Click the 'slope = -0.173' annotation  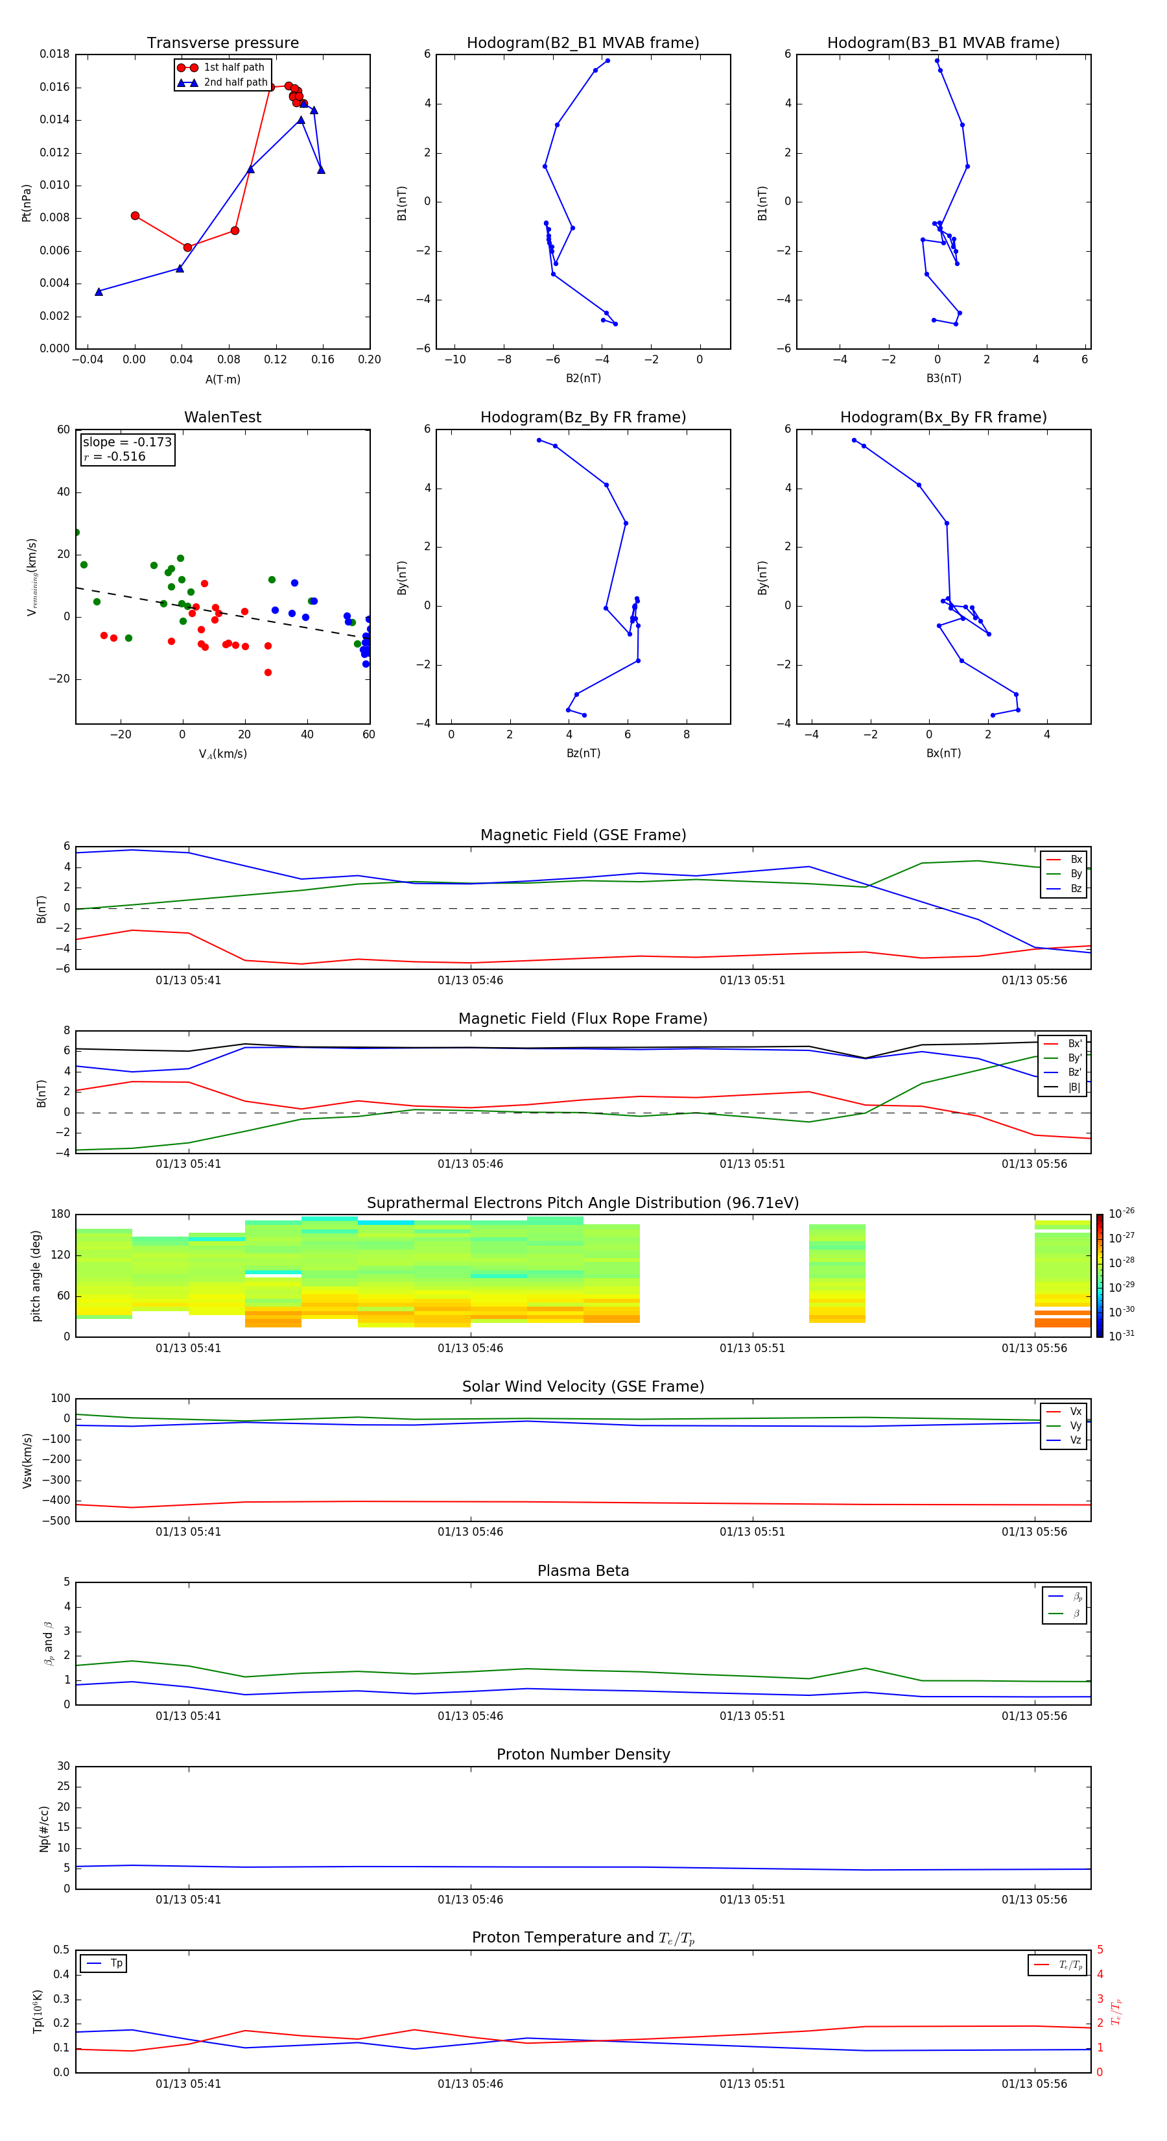point(127,442)
